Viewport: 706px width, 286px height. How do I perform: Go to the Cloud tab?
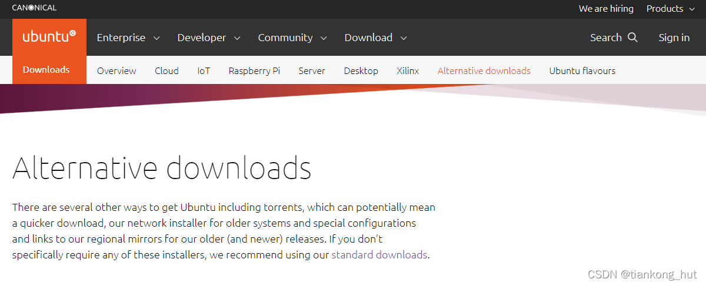tap(166, 70)
